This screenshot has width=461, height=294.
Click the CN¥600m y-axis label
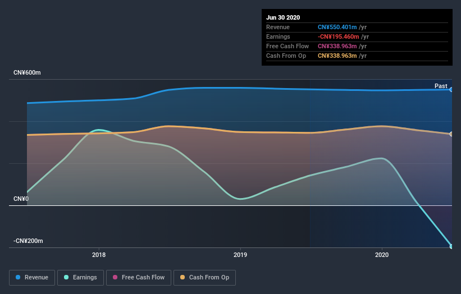pyautogui.click(x=27, y=72)
